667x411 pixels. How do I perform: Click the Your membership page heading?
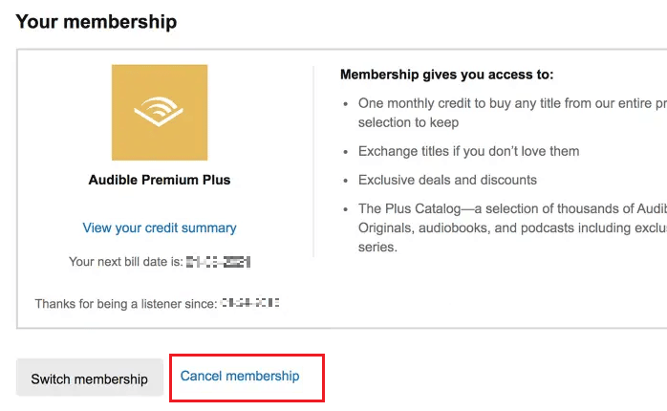click(97, 22)
